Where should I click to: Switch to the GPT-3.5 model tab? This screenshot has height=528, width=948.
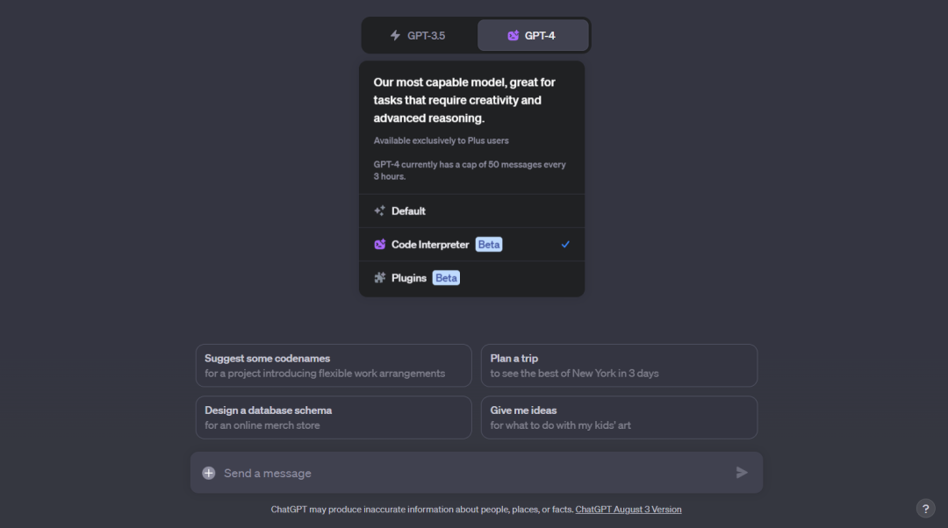point(419,36)
